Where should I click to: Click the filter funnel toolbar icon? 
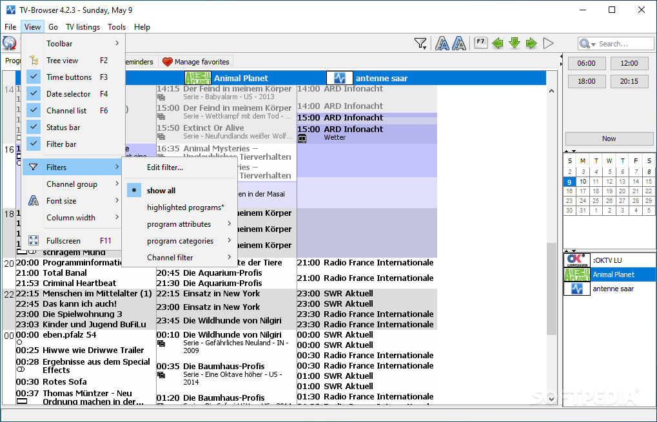(420, 43)
